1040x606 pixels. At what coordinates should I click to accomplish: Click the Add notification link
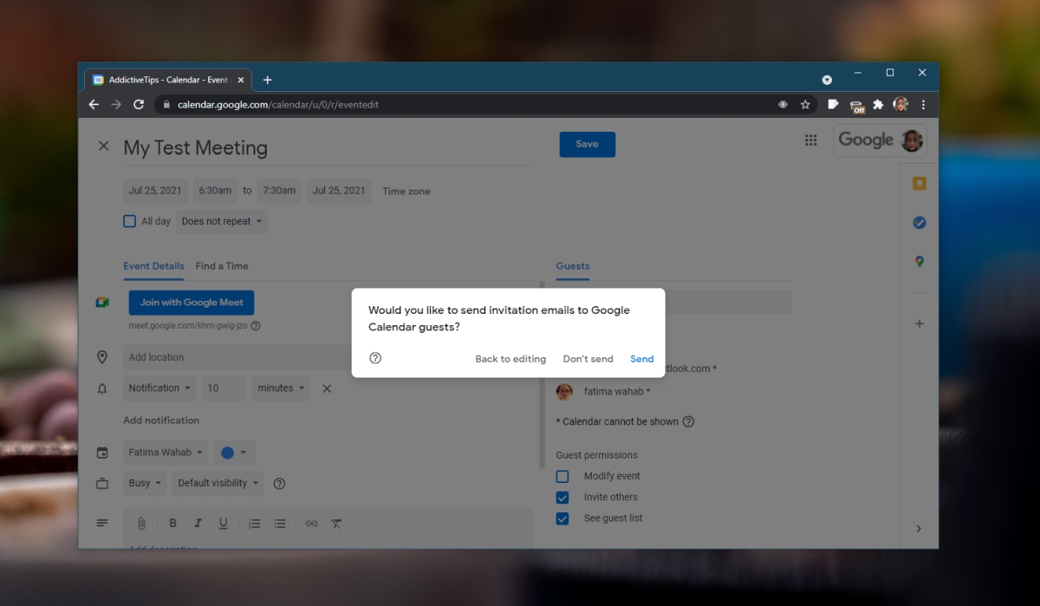[161, 420]
